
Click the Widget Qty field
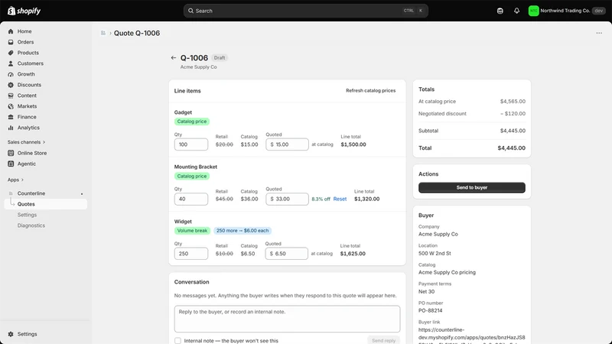[x=190, y=254]
